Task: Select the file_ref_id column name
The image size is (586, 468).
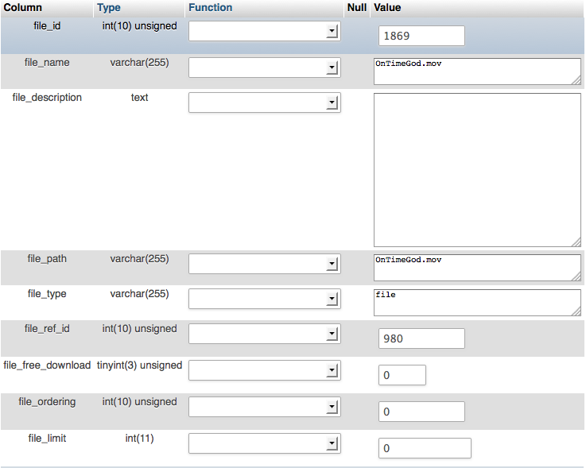Action: 47,329
